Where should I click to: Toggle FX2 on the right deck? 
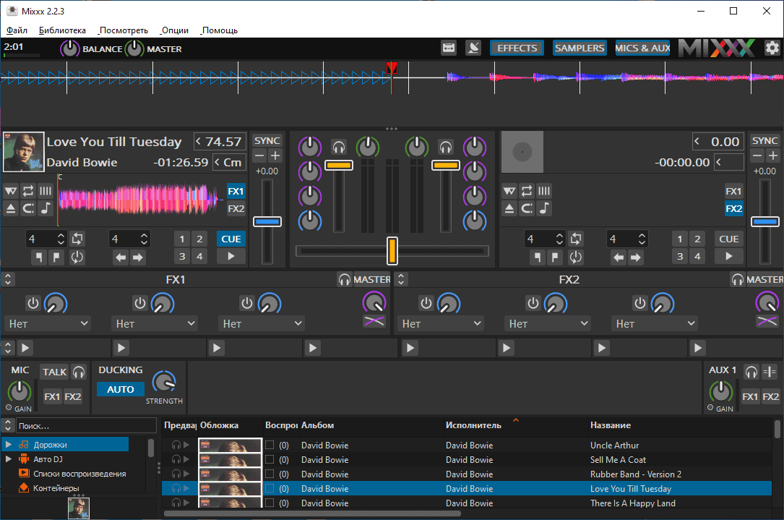click(734, 209)
